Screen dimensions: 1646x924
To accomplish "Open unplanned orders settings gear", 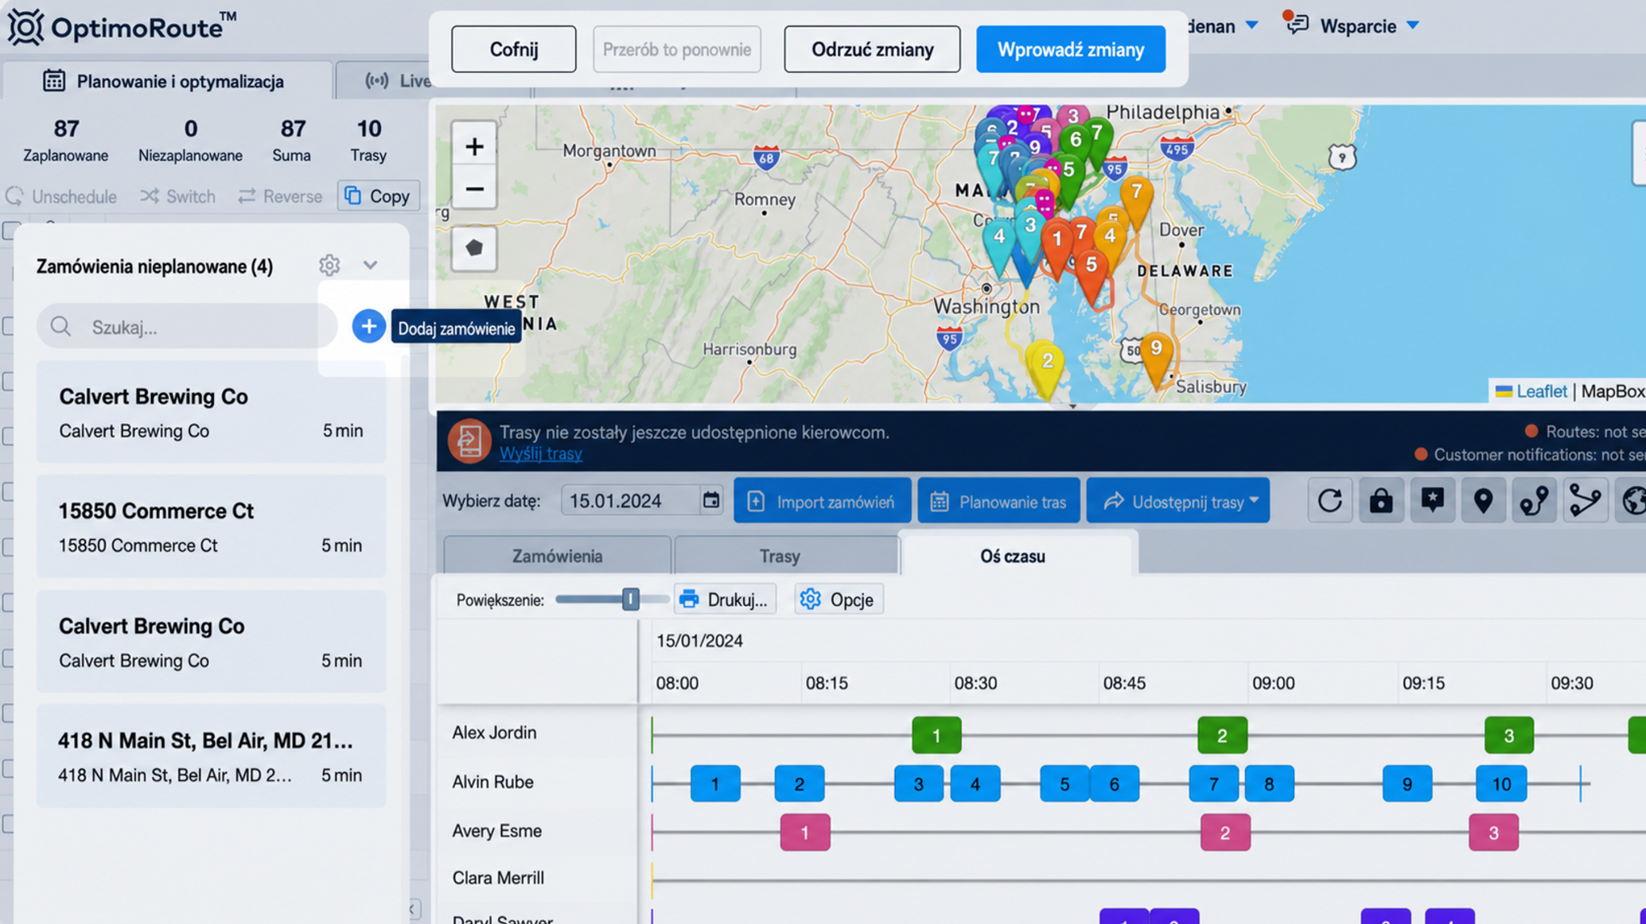I will [x=329, y=266].
